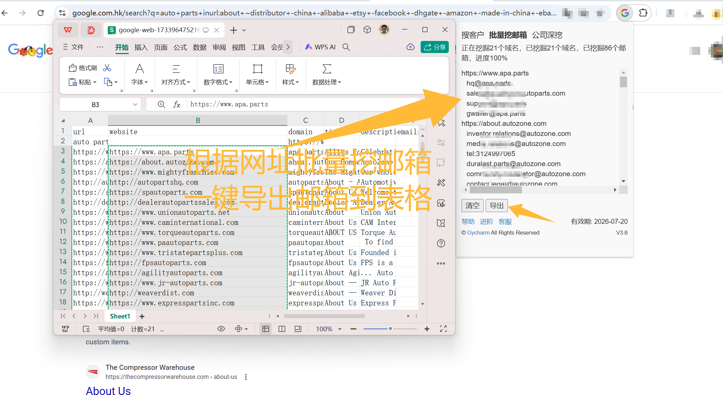Click the zoom out minus button
The image size is (723, 395).
pyautogui.click(x=353, y=329)
